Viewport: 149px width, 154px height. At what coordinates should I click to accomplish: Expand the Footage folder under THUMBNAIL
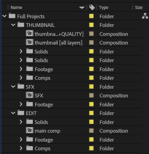pyautogui.click(x=21, y=69)
